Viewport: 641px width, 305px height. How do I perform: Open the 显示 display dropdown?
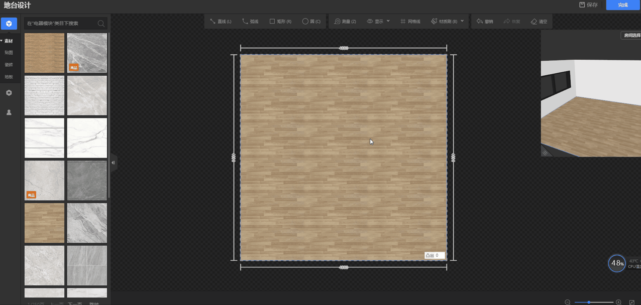click(378, 22)
